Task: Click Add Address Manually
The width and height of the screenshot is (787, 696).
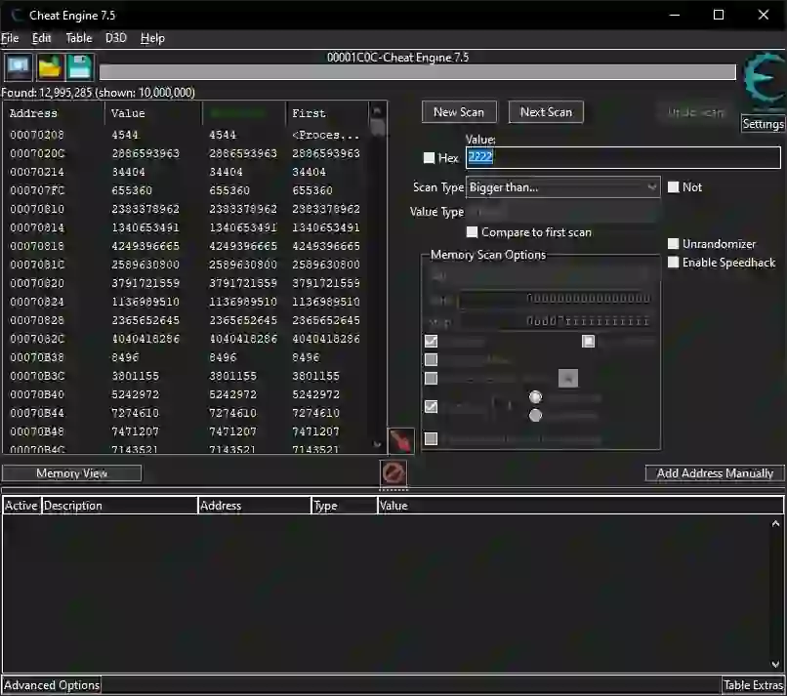Action: (715, 473)
